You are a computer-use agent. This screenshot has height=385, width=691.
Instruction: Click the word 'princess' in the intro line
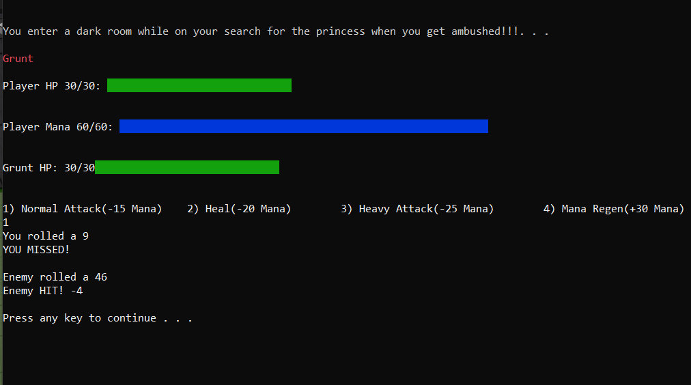pyautogui.click(x=340, y=31)
